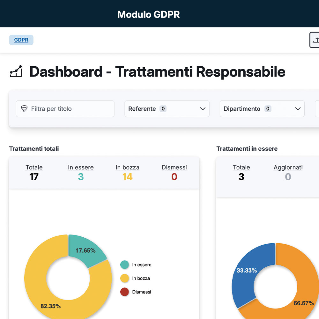The height and width of the screenshot is (319, 319).
Task: Open the GDPR breadcrumb link
Action: tap(21, 40)
